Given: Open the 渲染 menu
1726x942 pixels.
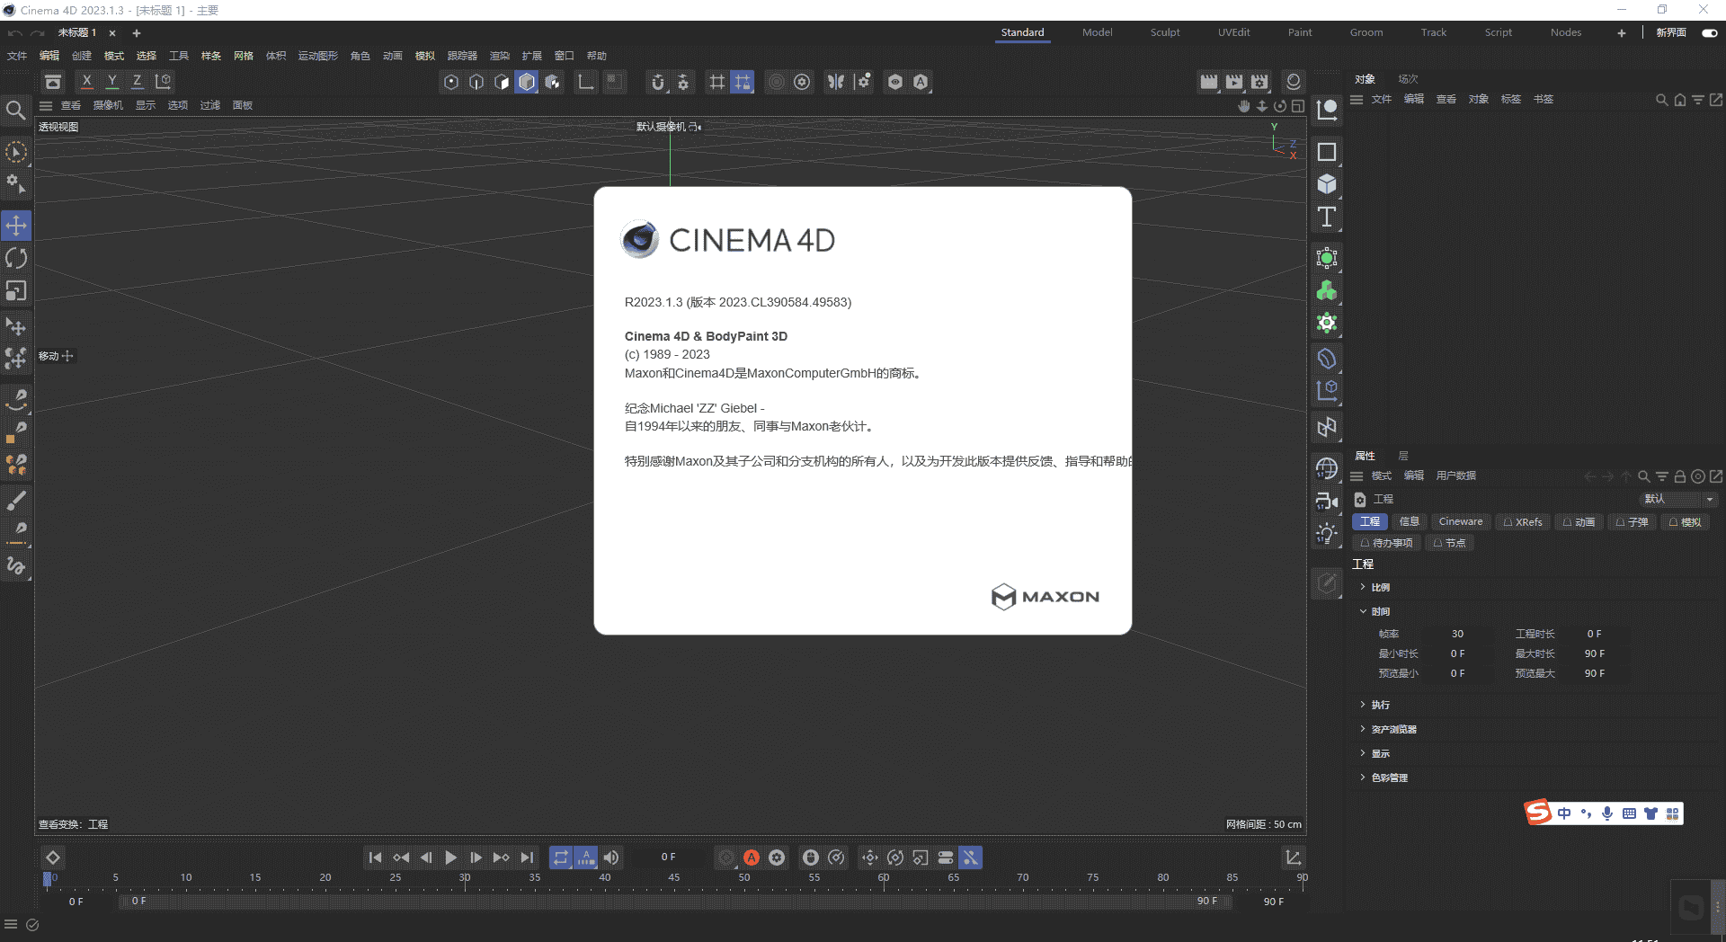Looking at the screenshot, I should click(x=500, y=56).
